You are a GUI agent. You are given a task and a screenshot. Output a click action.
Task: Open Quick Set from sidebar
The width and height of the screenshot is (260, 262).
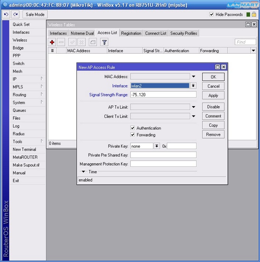28,24
